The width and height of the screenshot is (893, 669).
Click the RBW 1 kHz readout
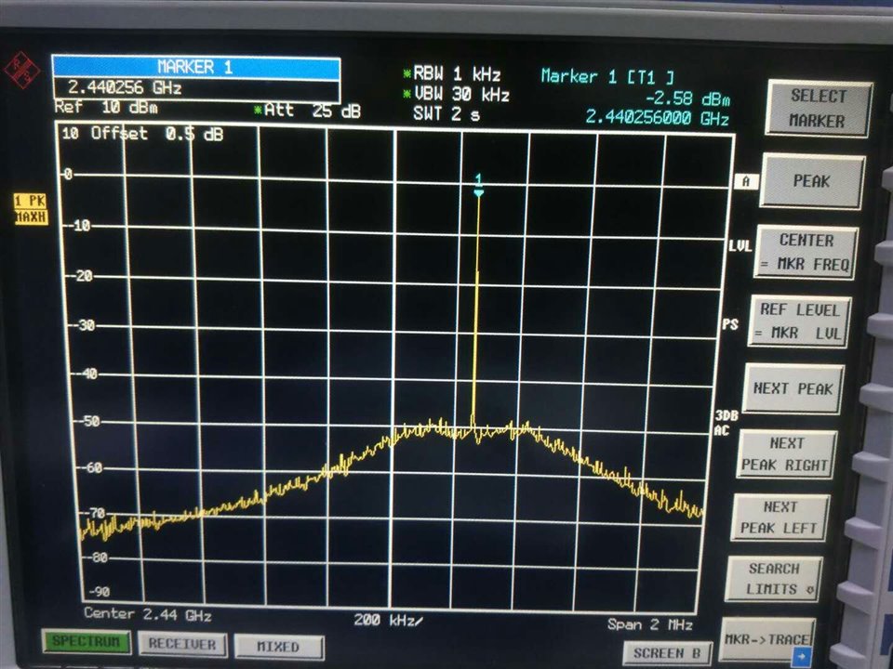[x=458, y=74]
